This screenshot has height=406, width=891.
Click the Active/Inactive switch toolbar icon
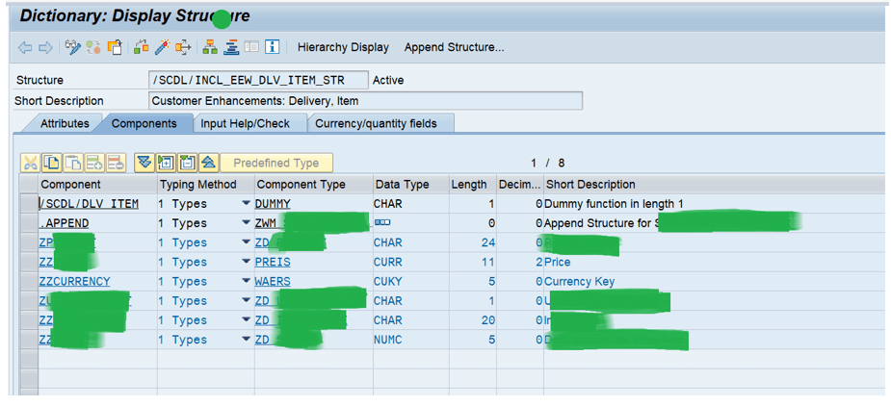click(93, 48)
